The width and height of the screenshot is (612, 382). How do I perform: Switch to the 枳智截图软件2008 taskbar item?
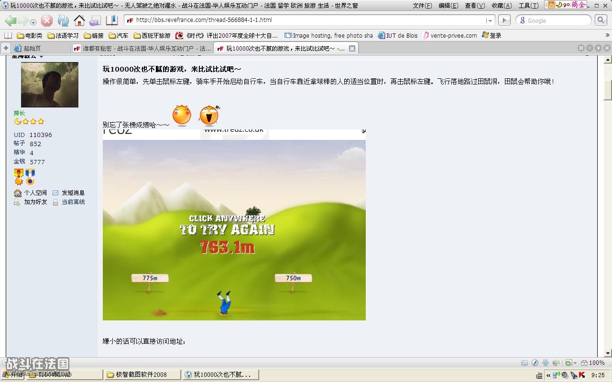pyautogui.click(x=143, y=374)
